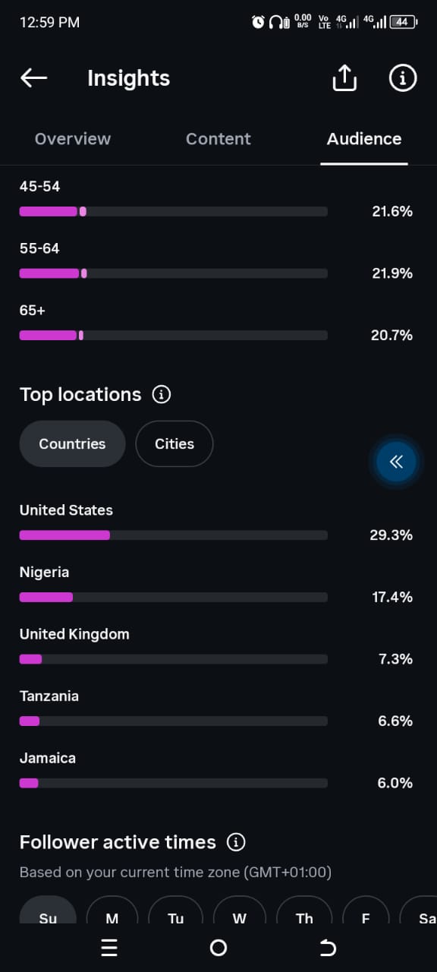Switch location filter to Cities
Image resolution: width=437 pixels, height=972 pixels.
coord(174,444)
